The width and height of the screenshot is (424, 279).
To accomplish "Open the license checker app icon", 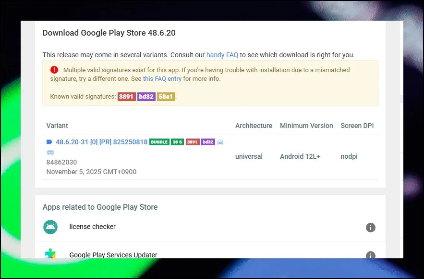I will tap(50, 227).
